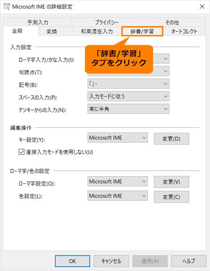
Task: Close the IME settings dialog
Action: click(202, 7)
